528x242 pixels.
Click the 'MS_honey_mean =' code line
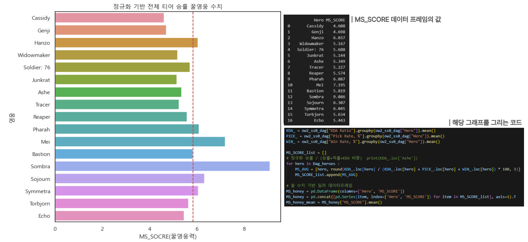coord(334,202)
